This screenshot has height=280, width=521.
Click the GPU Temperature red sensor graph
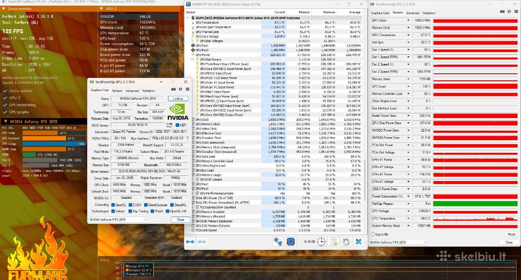(x=475, y=35)
